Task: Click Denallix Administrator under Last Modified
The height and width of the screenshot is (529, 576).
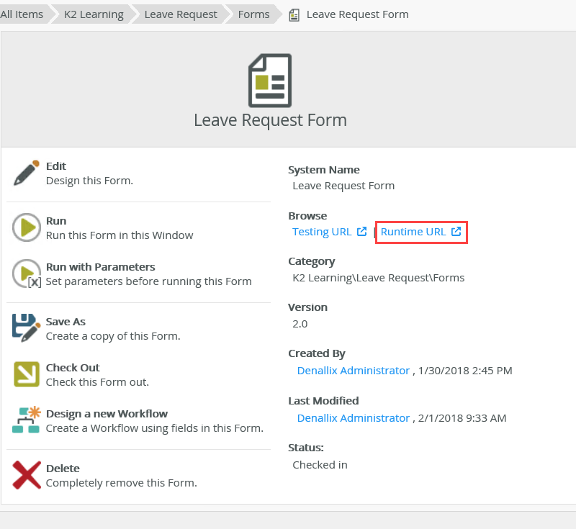Action: 353,417
